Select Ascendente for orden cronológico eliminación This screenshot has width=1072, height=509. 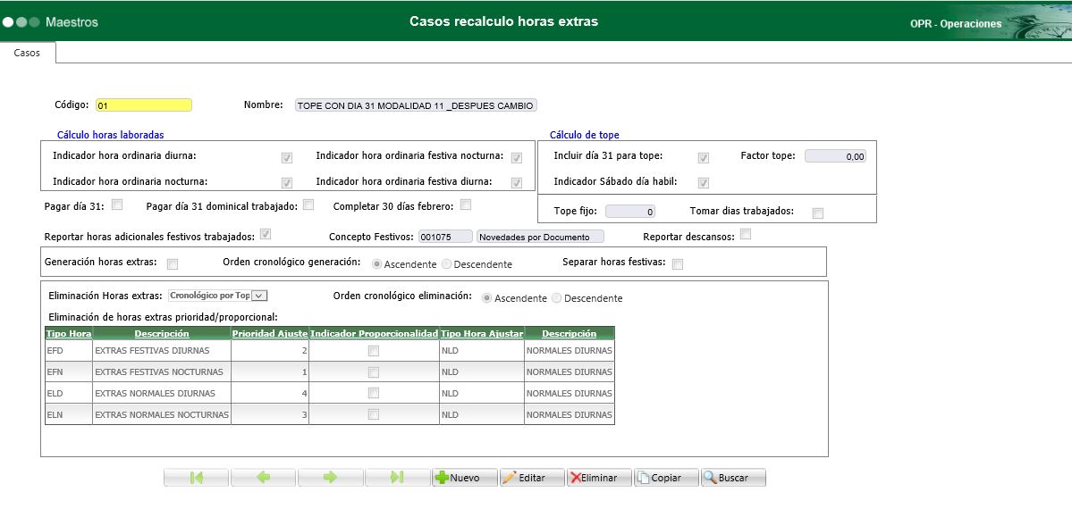pyautogui.click(x=486, y=298)
